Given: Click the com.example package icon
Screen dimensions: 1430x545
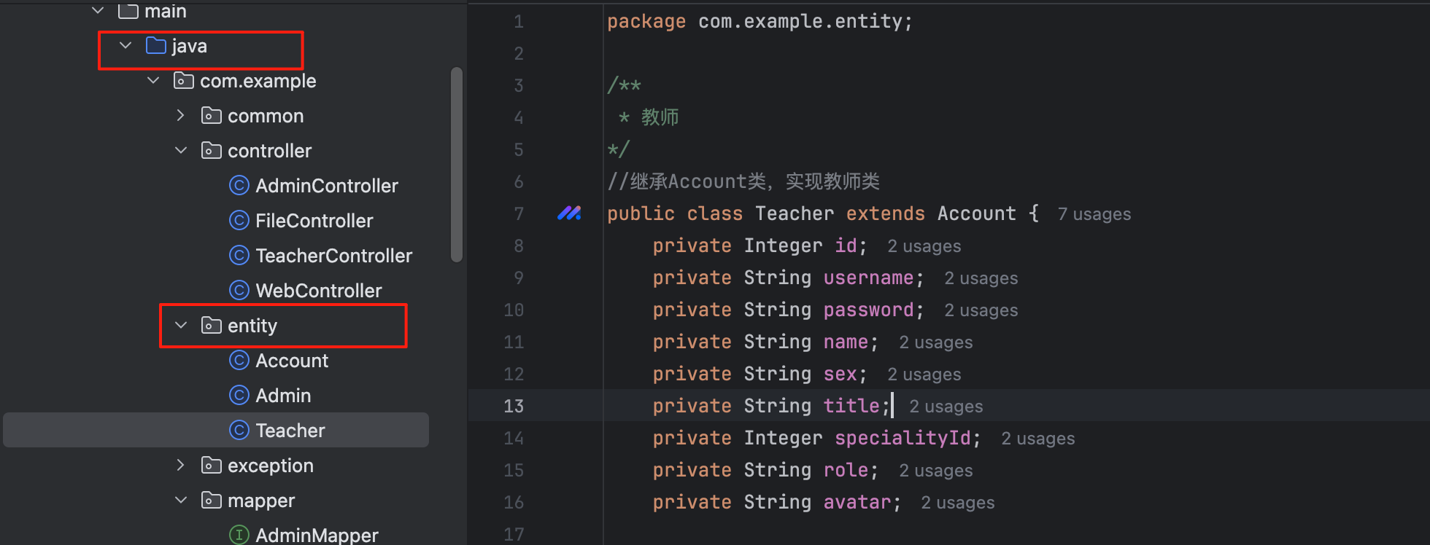Looking at the screenshot, I should (x=183, y=81).
